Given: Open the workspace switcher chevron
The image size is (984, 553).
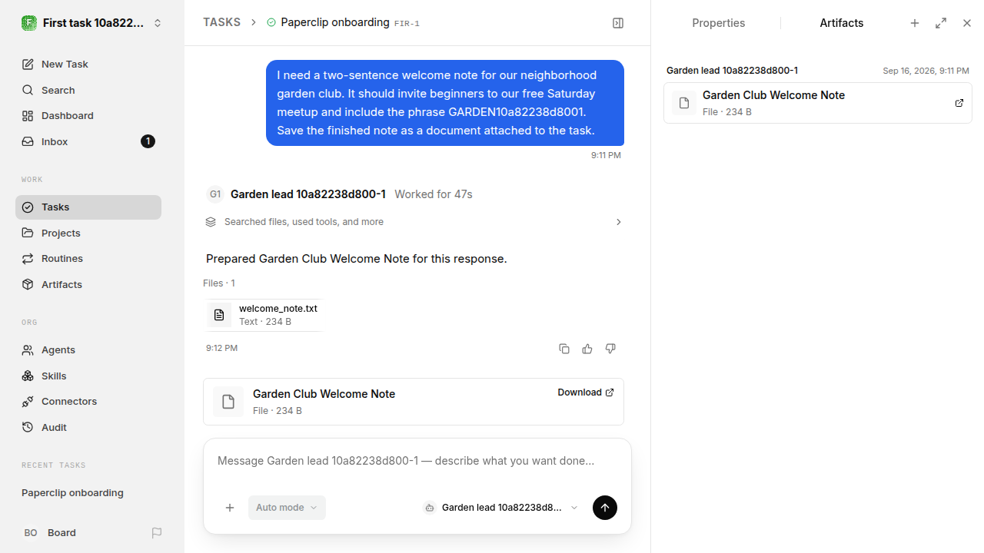Looking at the screenshot, I should [x=158, y=23].
